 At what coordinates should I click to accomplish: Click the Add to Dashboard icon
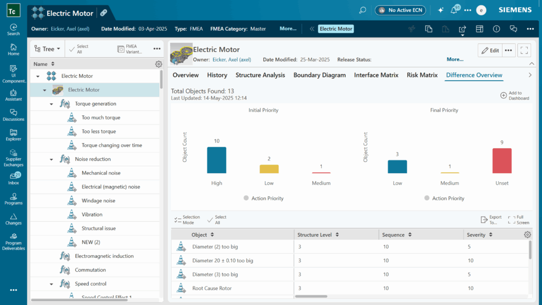[503, 96]
